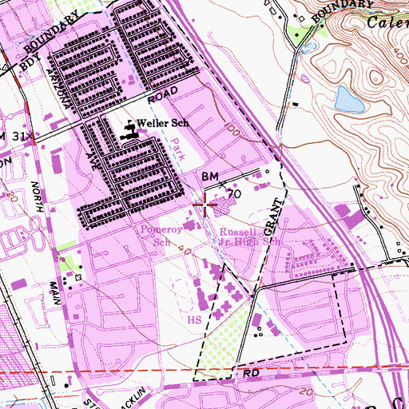409x409 pixels.
Task: Click the green dotted orchard area
Action: tap(224, 342)
